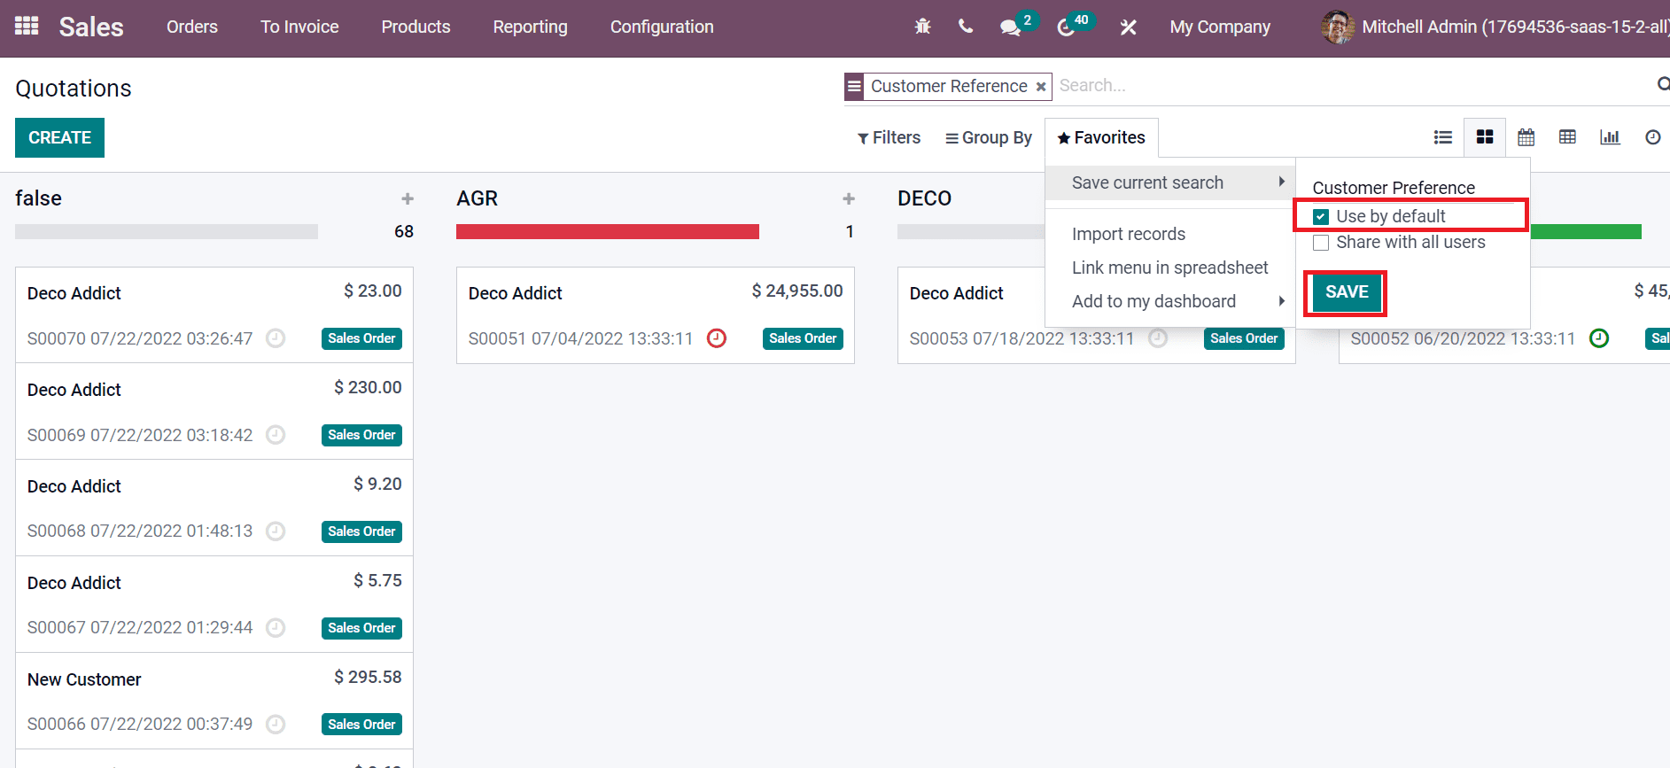Open the New Customer $ 295.58 card
The width and height of the screenshot is (1670, 768).
[x=214, y=702]
